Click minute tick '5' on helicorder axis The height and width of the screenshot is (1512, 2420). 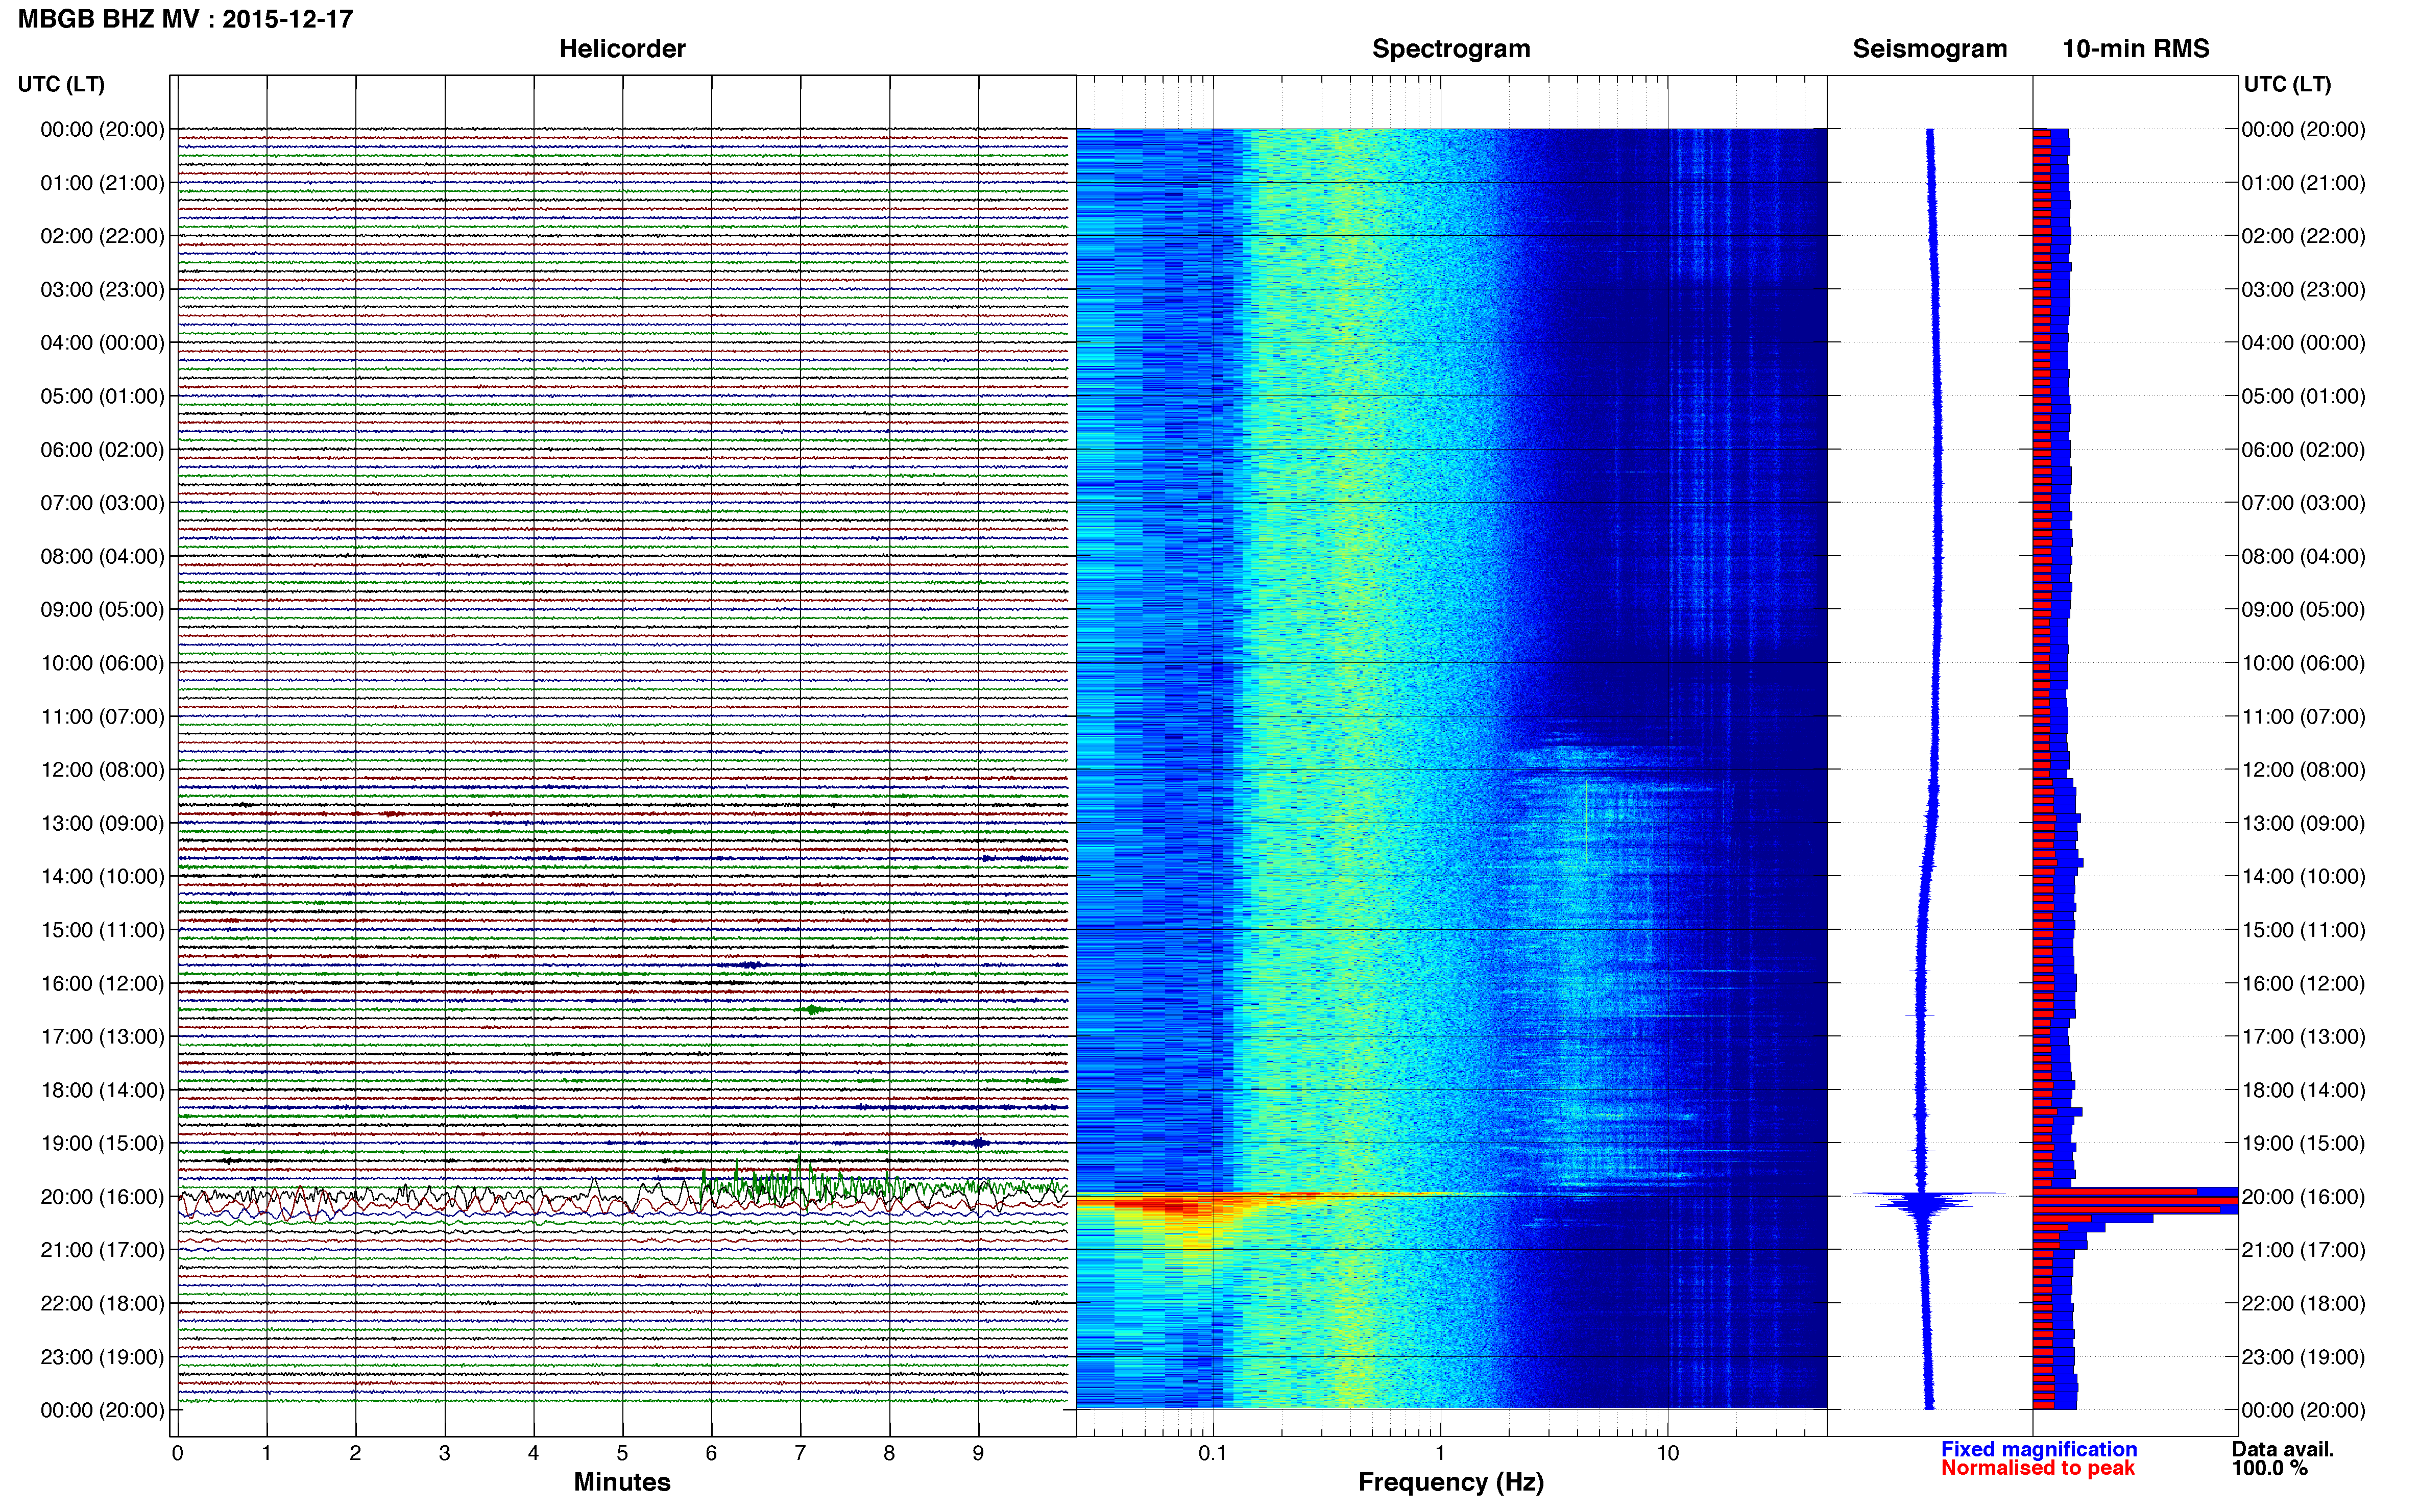coord(622,1453)
